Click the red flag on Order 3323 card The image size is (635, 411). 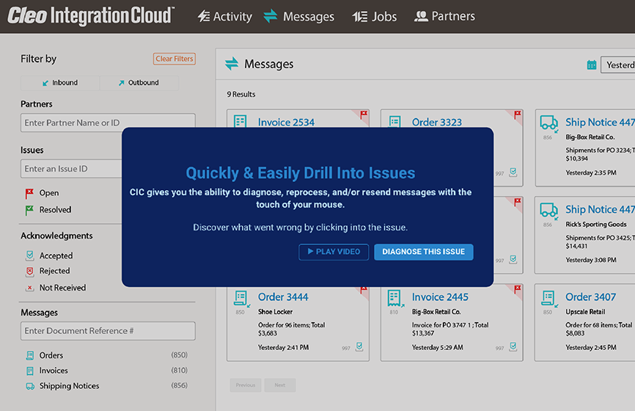click(x=518, y=114)
